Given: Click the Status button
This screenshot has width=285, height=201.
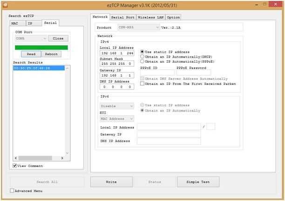Looking at the screenshot, I should point(155,182).
